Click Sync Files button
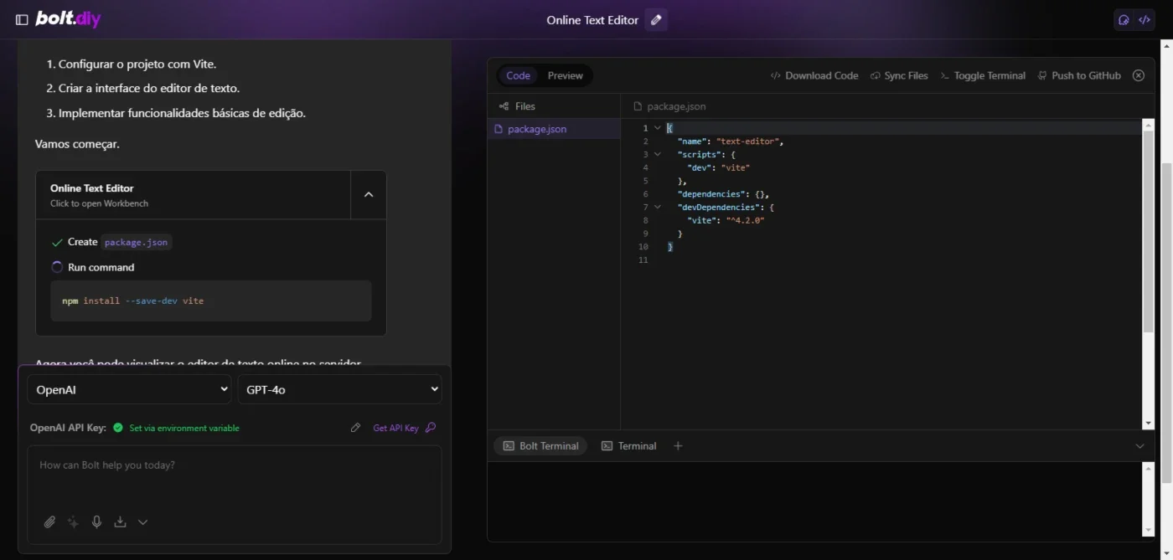1173x560 pixels. pyautogui.click(x=899, y=75)
